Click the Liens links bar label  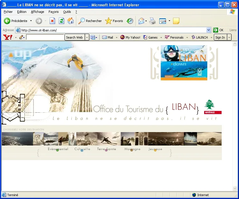coord(233,30)
